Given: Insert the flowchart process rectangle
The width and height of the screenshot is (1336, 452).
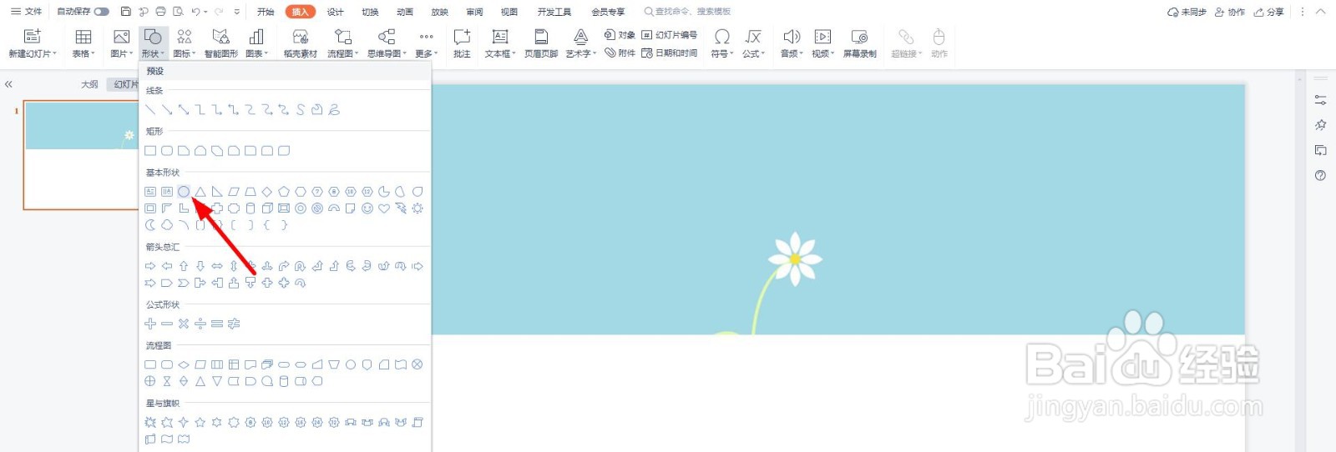Looking at the screenshot, I should tap(150, 364).
